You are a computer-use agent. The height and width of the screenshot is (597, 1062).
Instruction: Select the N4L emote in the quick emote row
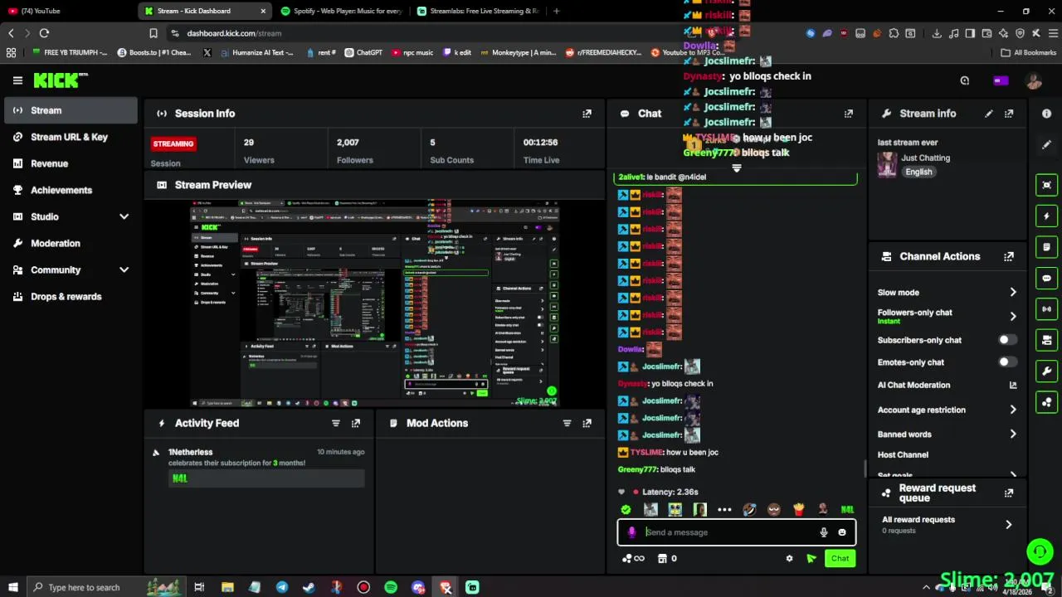[847, 509]
